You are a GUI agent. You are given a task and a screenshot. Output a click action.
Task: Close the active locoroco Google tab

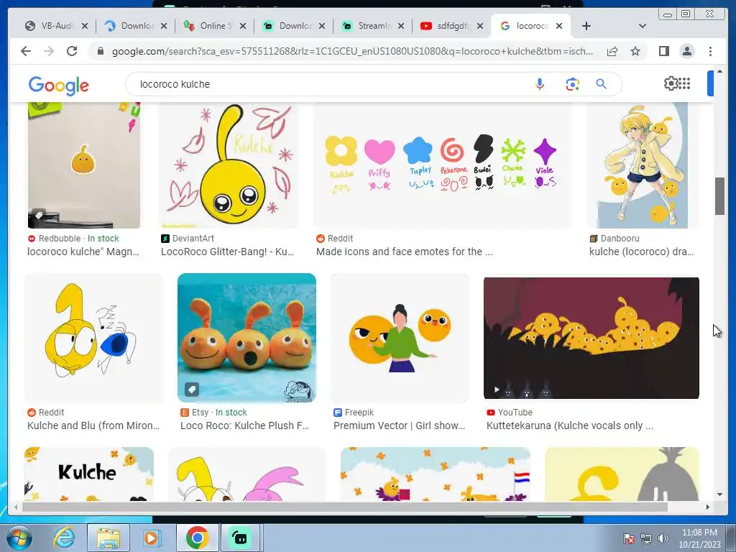[559, 26]
